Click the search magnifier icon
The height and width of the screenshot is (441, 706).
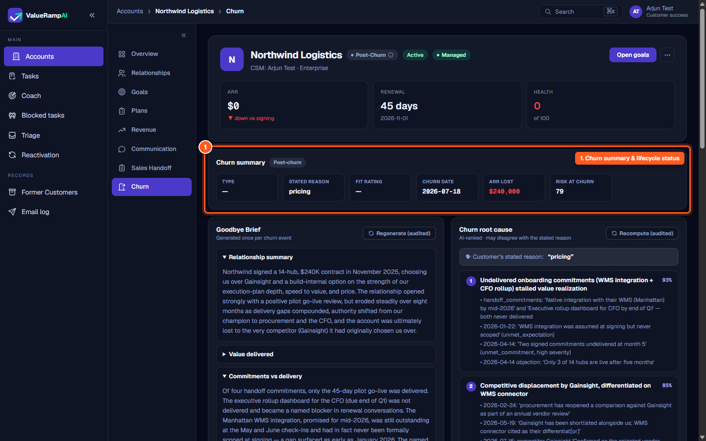pos(548,12)
